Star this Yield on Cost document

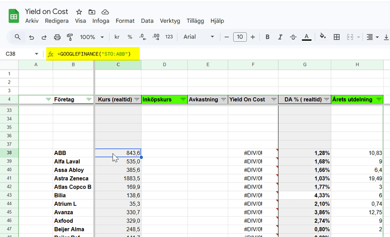[79, 12]
